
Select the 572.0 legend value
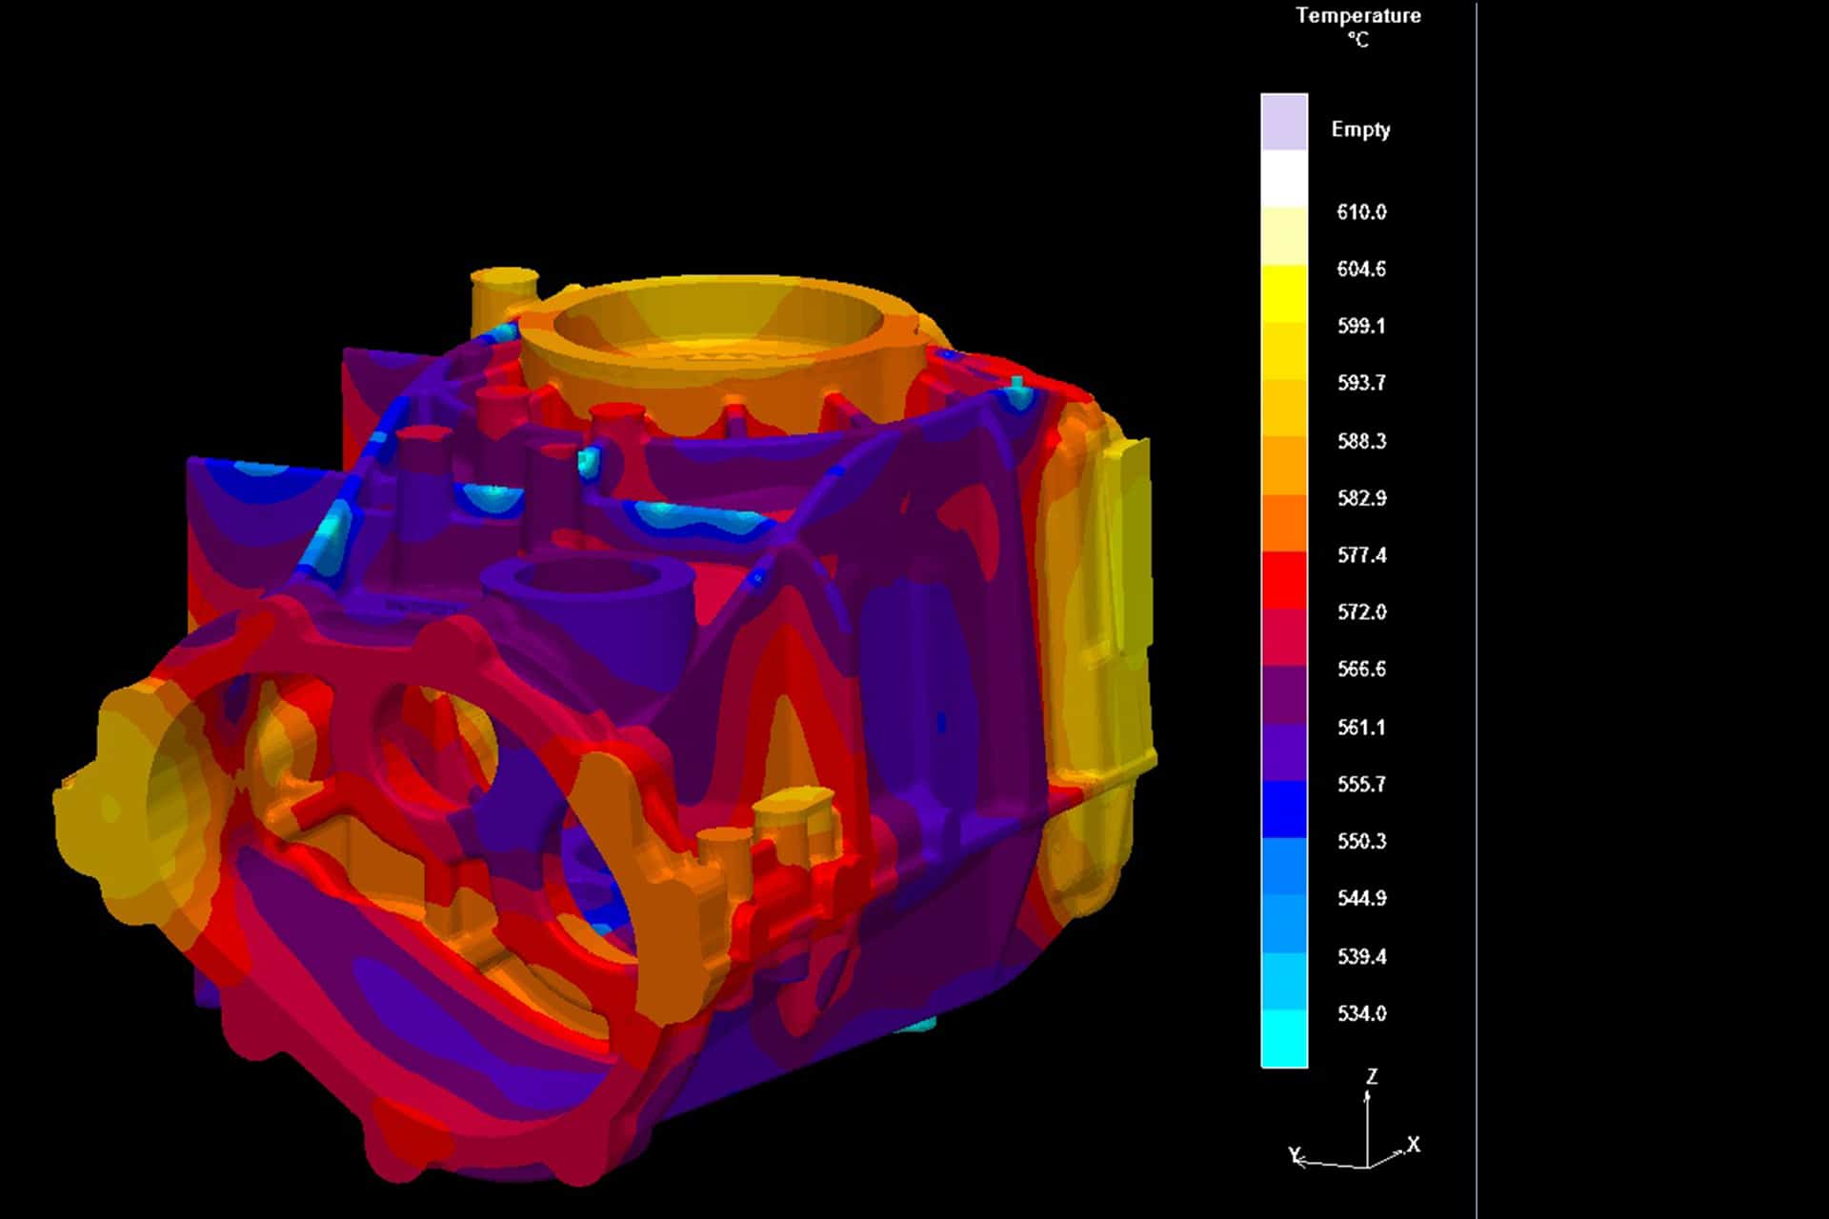pyautogui.click(x=1361, y=612)
